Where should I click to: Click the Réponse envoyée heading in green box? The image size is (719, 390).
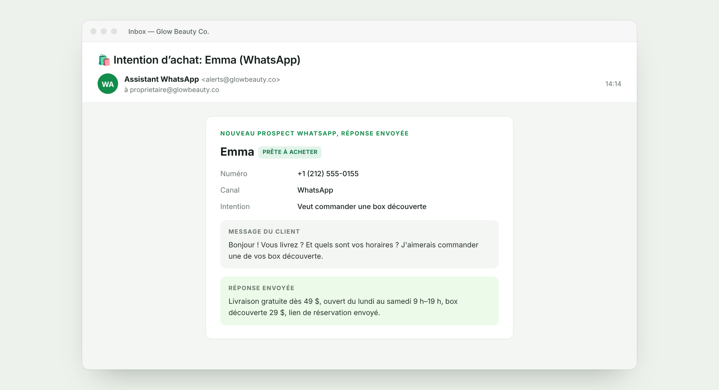[x=261, y=288]
